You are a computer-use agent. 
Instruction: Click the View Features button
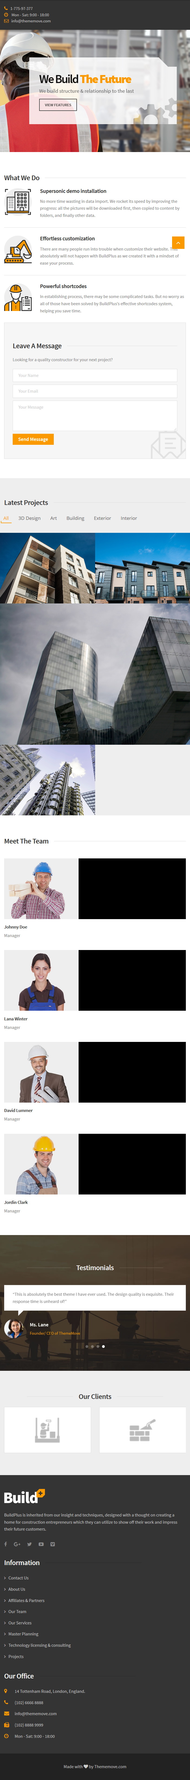58,105
